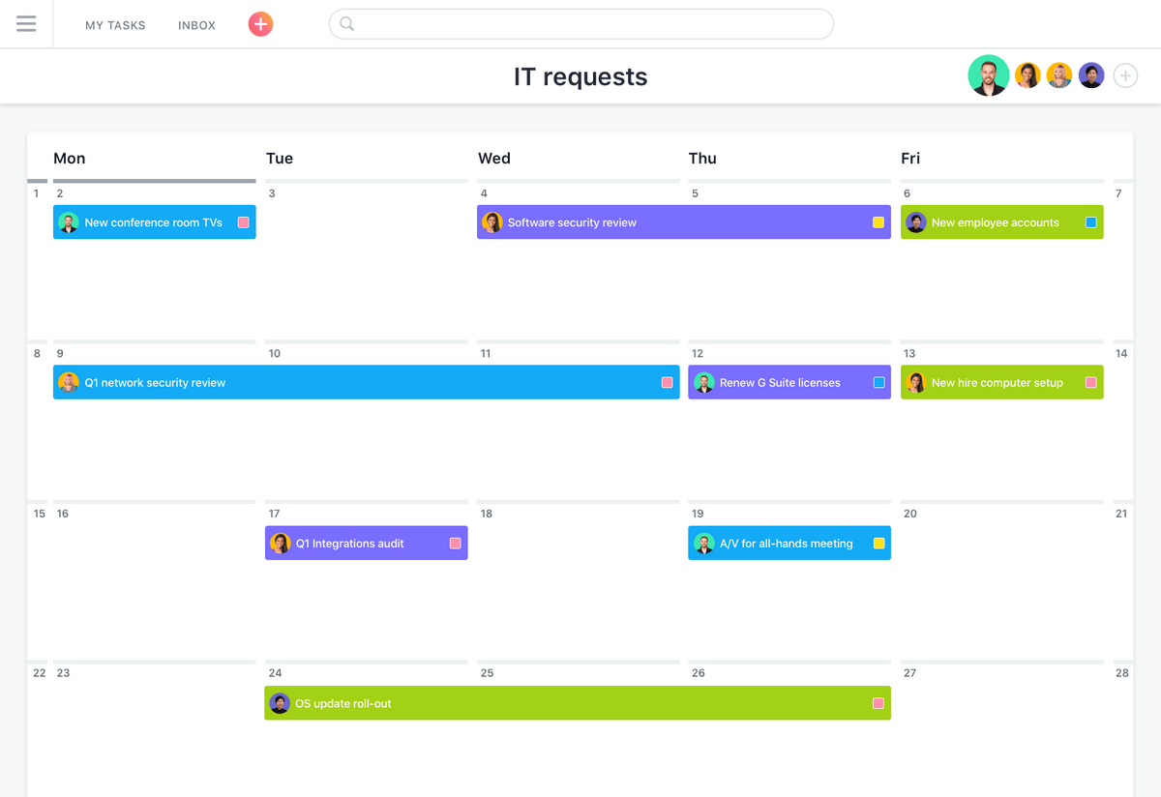Click the purple teammate avatar in the header
1161x797 pixels.
1091,74
